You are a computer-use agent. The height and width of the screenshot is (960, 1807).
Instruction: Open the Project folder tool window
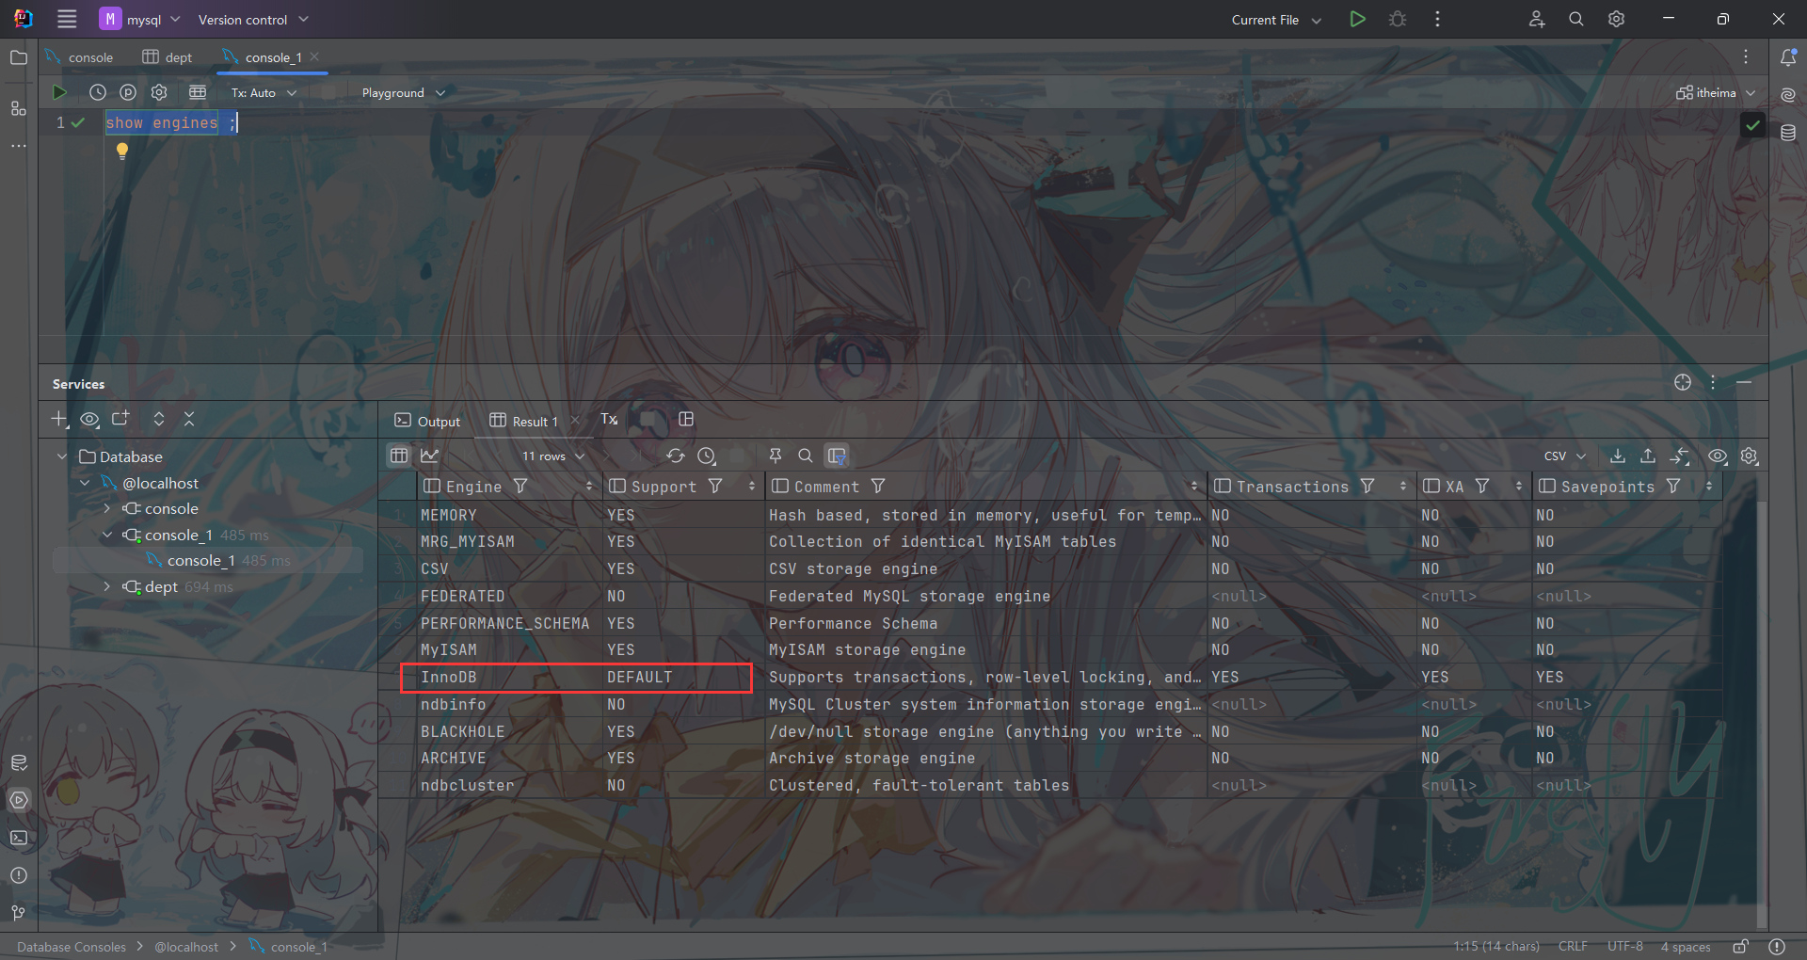(x=18, y=57)
